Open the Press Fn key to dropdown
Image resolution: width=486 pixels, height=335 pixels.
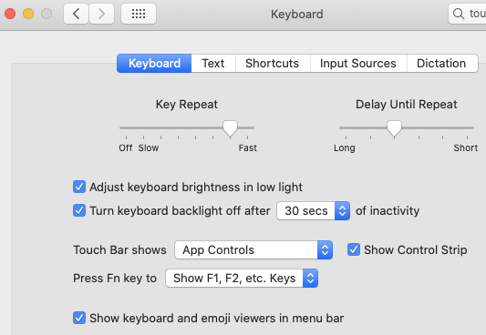coord(242,278)
